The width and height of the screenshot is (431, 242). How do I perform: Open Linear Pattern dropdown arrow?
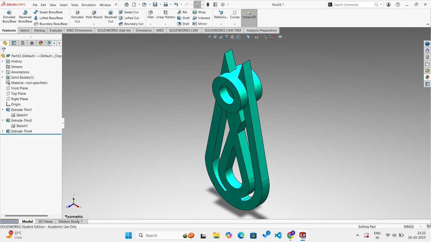click(x=166, y=24)
